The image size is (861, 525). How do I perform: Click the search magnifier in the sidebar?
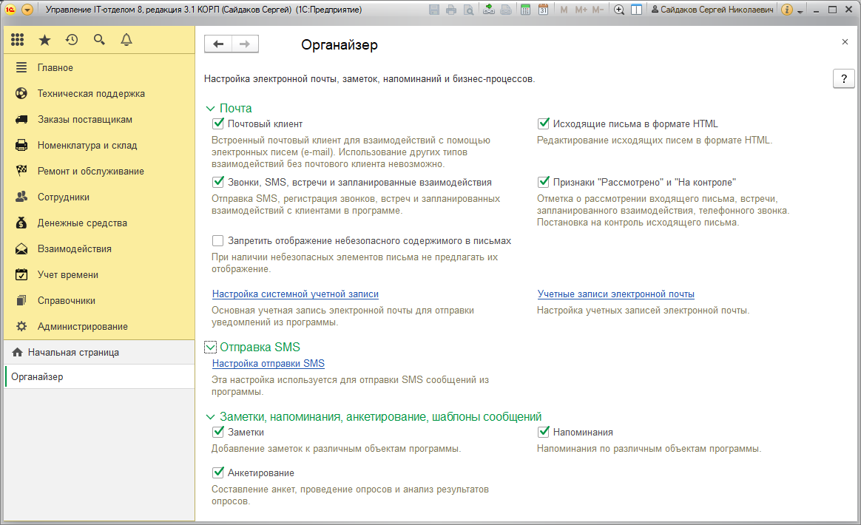tap(99, 39)
